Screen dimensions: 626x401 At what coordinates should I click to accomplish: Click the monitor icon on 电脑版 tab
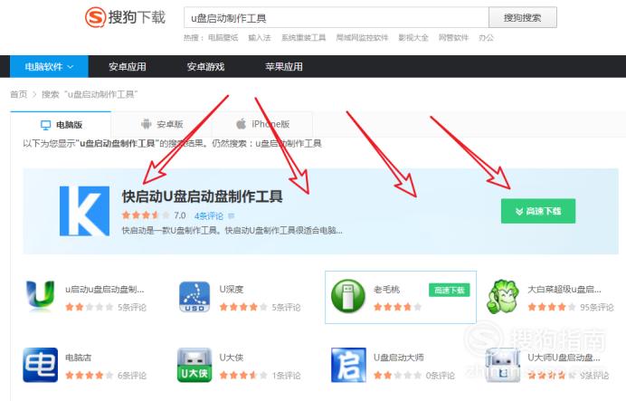click(46, 125)
